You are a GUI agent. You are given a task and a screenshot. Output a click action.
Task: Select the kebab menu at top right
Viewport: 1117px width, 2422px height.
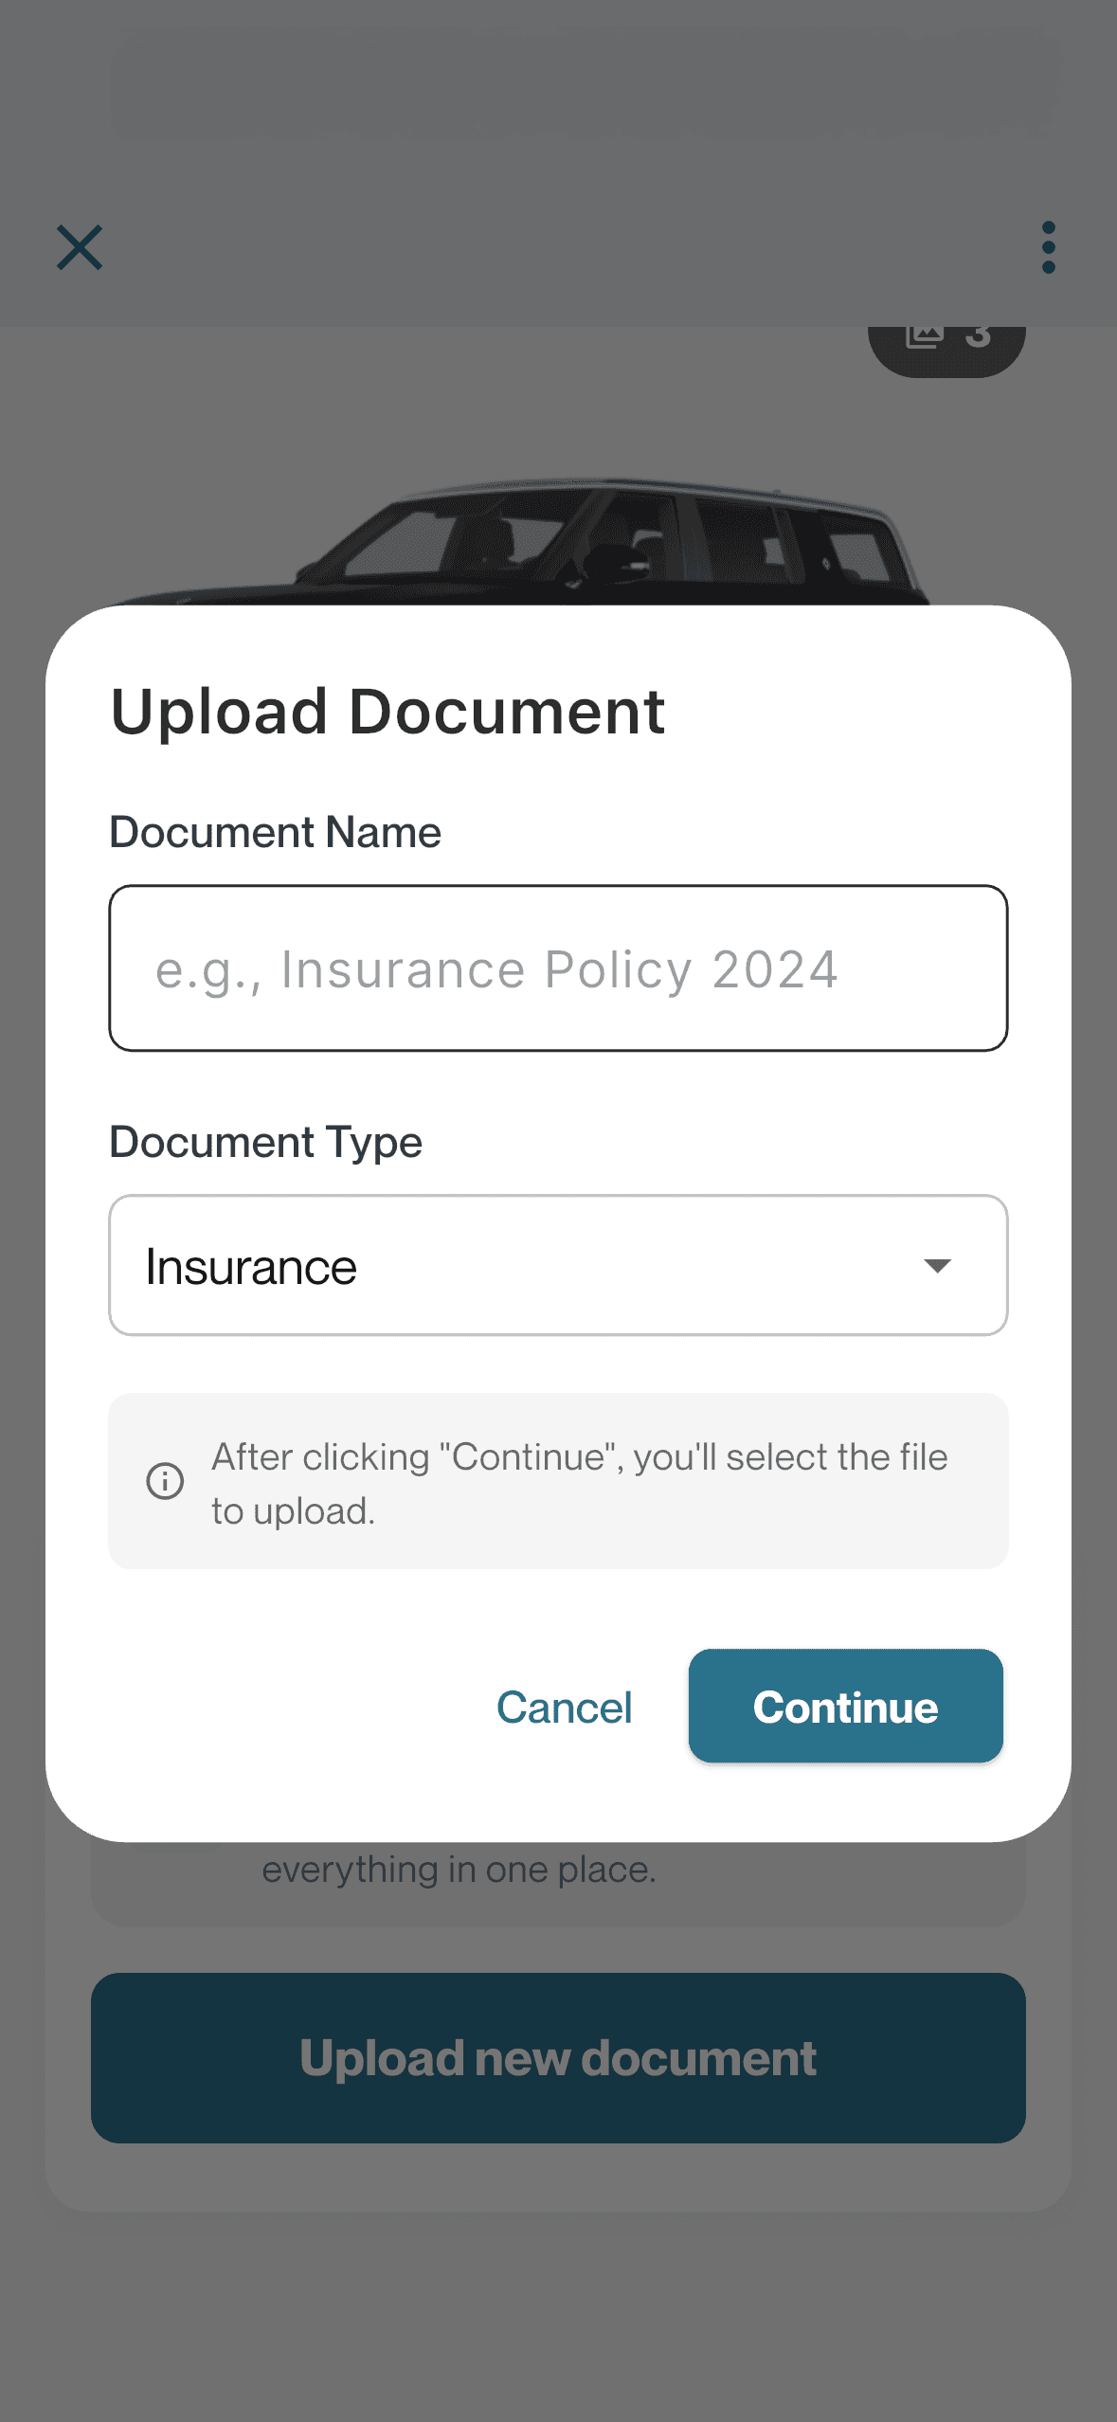point(1048,248)
